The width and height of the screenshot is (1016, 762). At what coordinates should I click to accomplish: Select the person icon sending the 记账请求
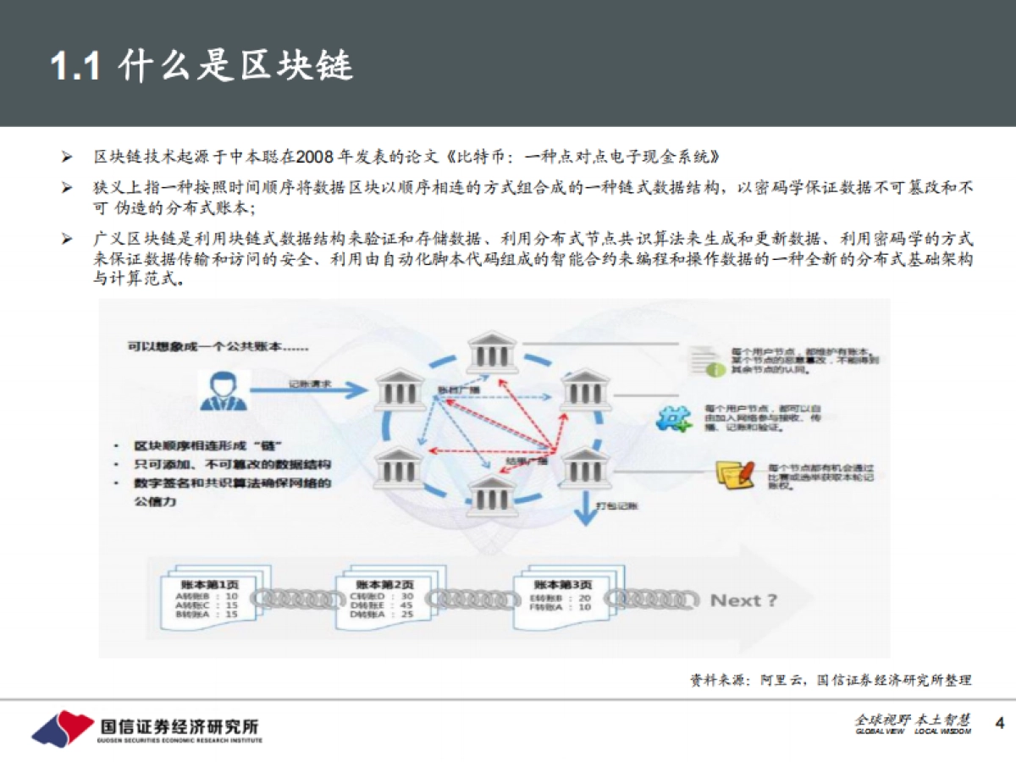pyautogui.click(x=224, y=391)
